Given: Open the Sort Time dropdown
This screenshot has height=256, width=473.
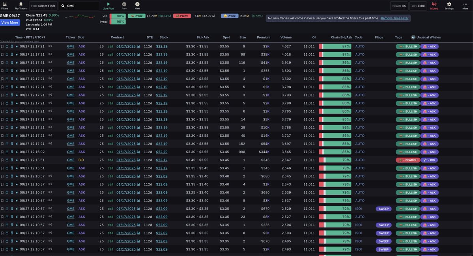Looking at the screenshot, I should pyautogui.click(x=418, y=6).
